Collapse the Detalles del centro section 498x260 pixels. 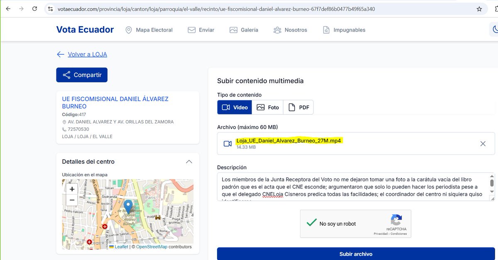click(189, 161)
